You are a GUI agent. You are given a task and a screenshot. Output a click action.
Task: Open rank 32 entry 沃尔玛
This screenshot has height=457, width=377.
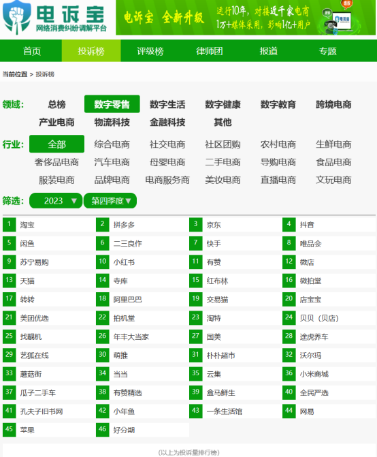click(329, 356)
